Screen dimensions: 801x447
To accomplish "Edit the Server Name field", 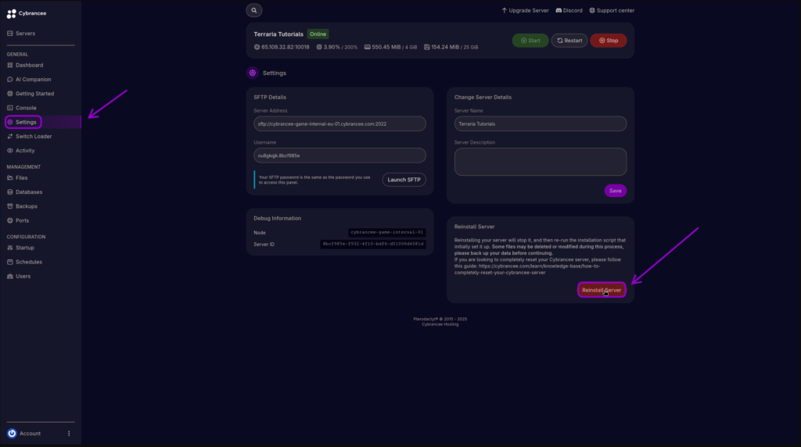I will [x=541, y=123].
